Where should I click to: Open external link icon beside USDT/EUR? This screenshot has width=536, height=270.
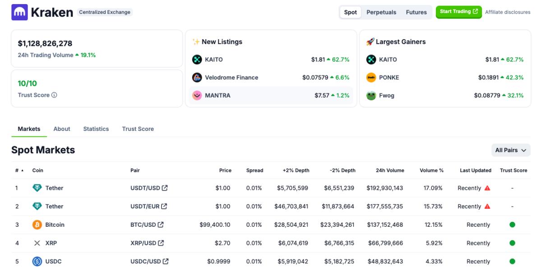[164, 206]
